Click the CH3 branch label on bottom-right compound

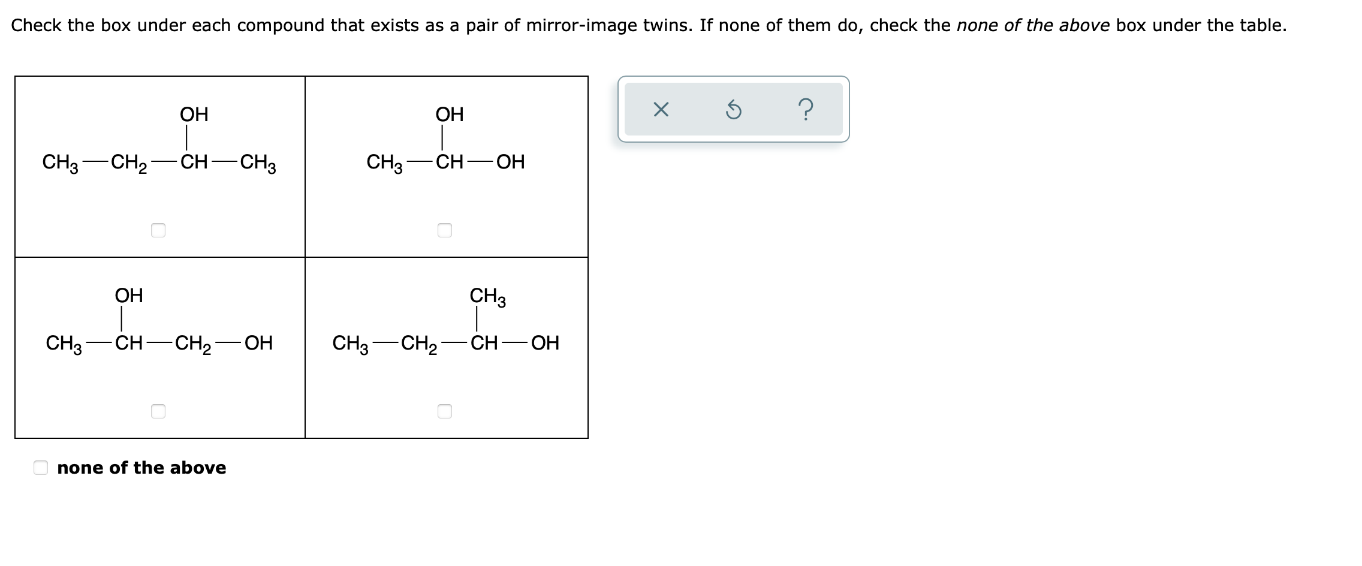[487, 296]
